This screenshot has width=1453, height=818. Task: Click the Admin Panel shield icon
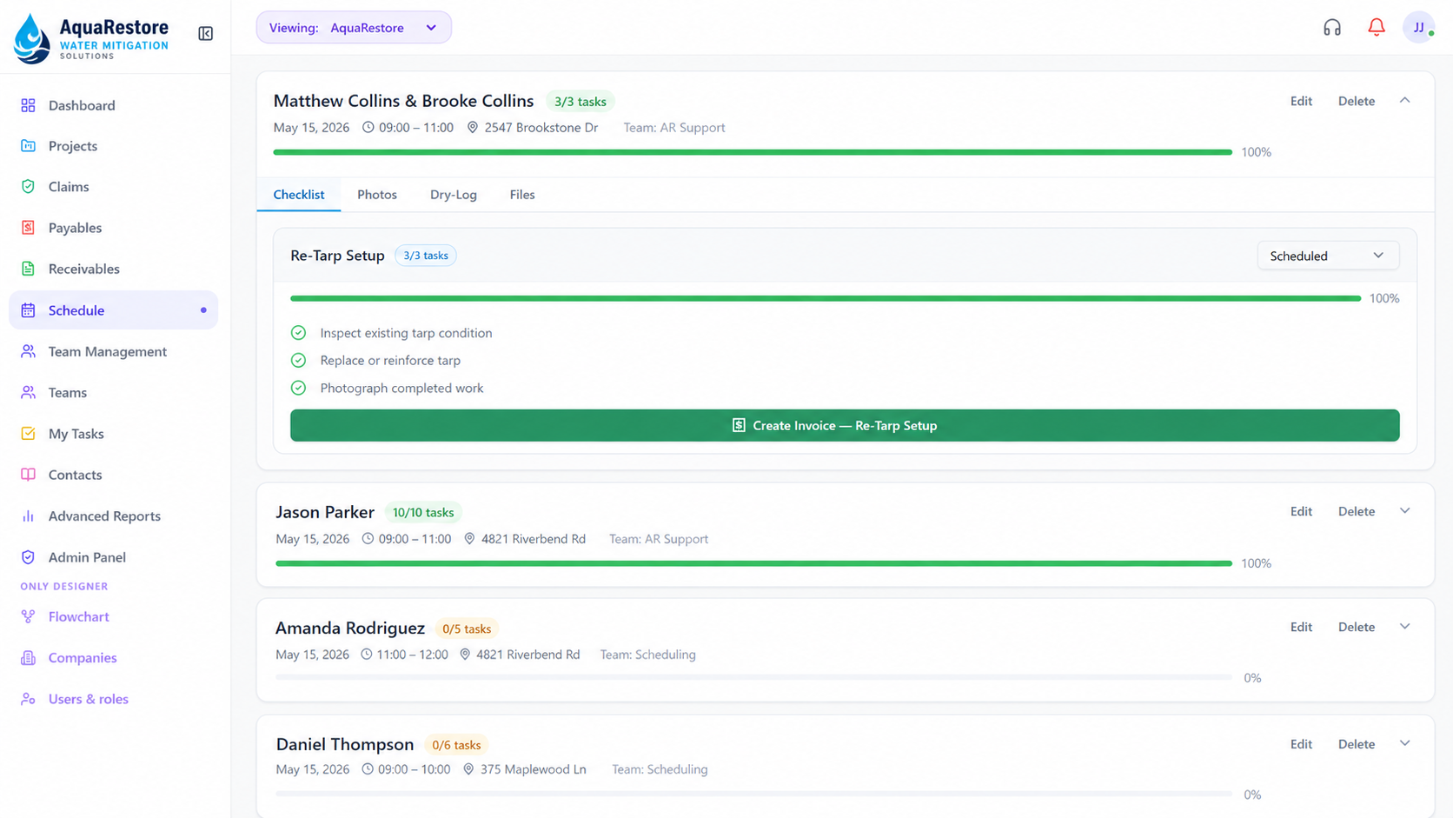point(28,557)
